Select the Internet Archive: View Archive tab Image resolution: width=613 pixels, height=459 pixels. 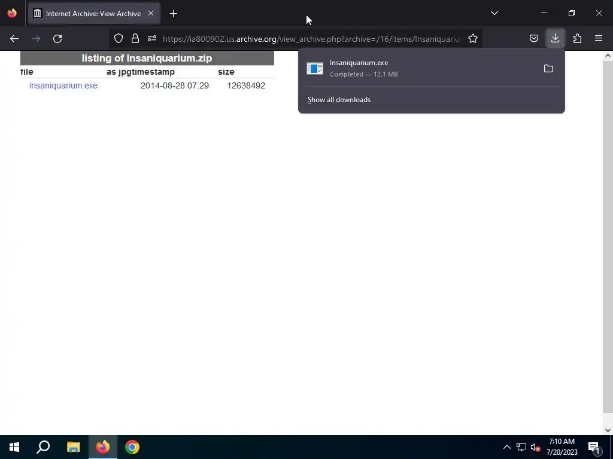tap(94, 14)
